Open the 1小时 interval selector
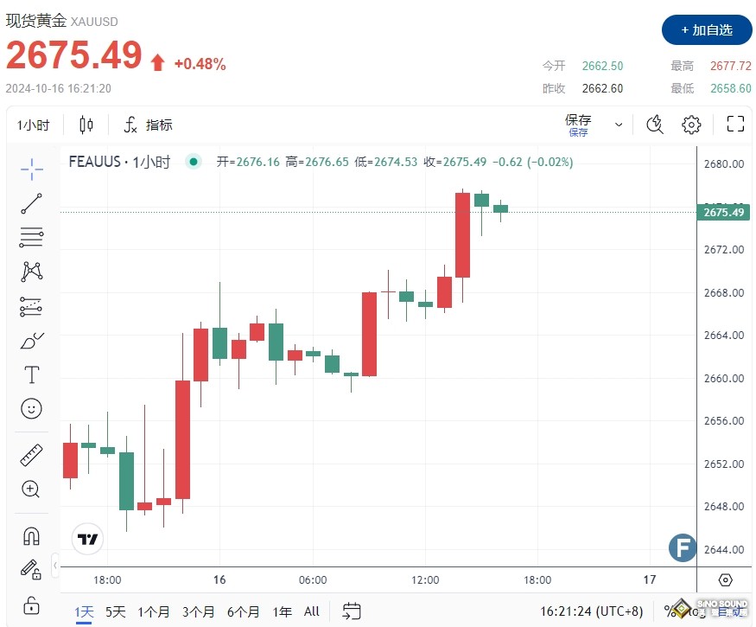Image resolution: width=756 pixels, height=627 pixels. point(34,124)
